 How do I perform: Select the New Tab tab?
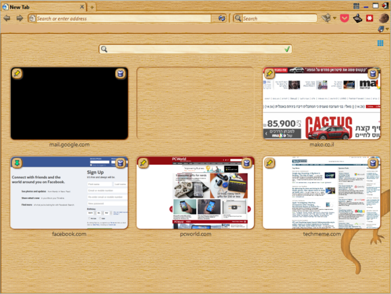coord(44,7)
